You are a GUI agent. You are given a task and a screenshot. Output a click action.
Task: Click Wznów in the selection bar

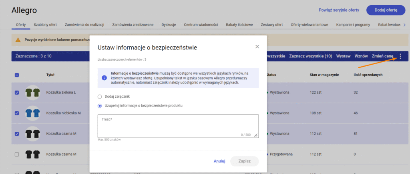(361, 56)
